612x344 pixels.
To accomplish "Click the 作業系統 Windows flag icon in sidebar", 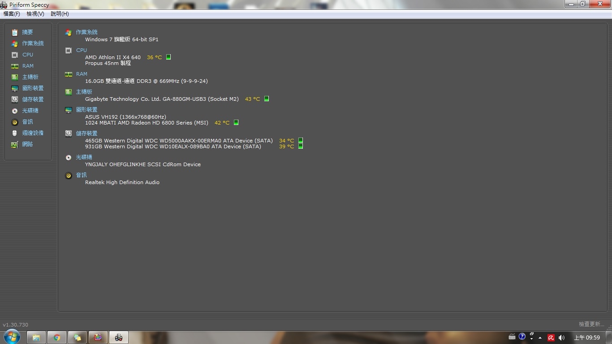I will pyautogui.click(x=15, y=43).
